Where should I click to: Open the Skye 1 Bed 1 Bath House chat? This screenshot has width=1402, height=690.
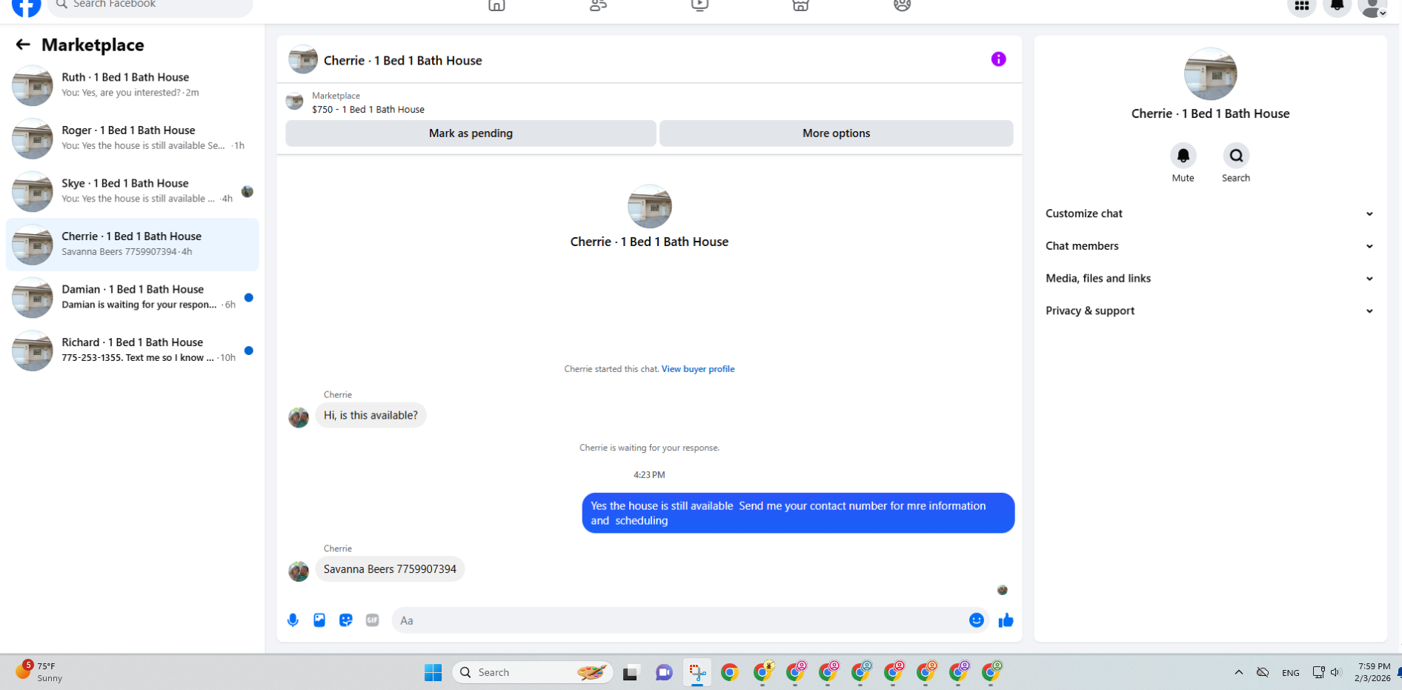click(x=133, y=191)
